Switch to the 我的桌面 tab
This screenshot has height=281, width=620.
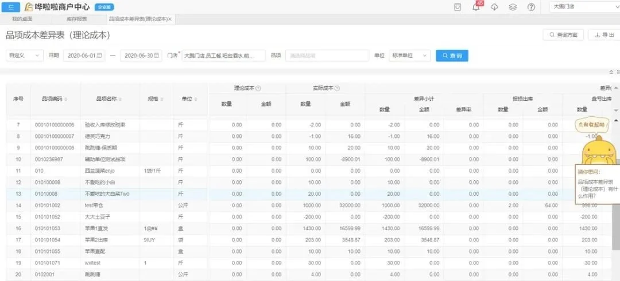[x=22, y=19]
